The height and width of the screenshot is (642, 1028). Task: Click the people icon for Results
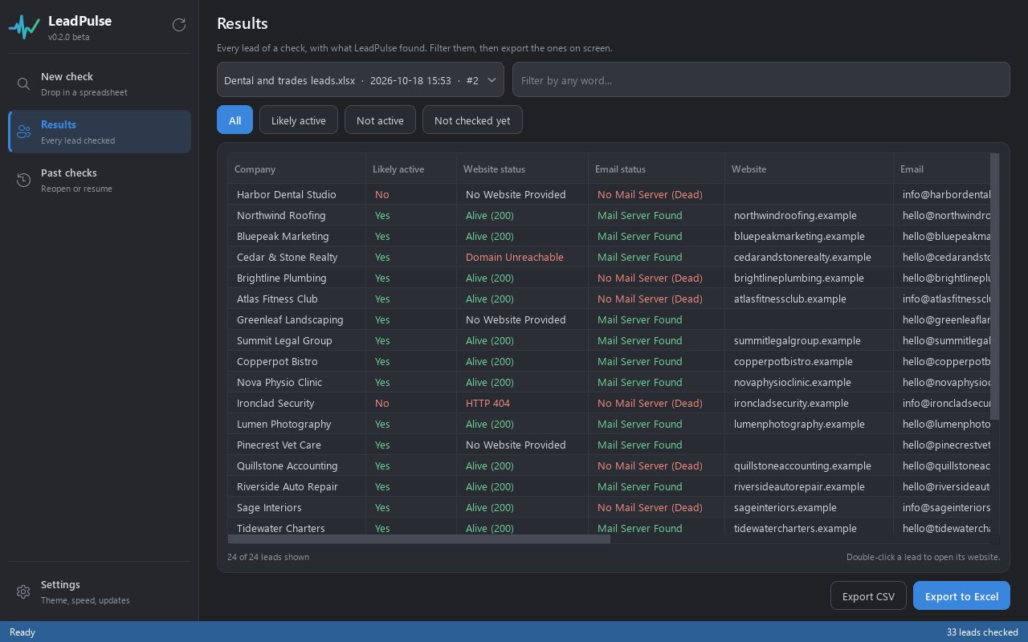(24, 132)
